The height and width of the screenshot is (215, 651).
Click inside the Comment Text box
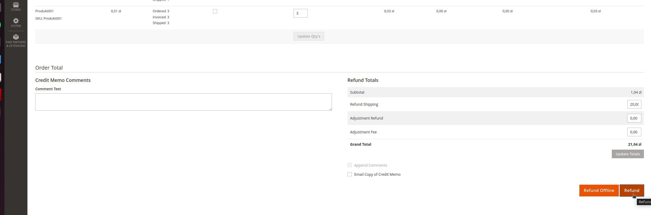pos(183,102)
